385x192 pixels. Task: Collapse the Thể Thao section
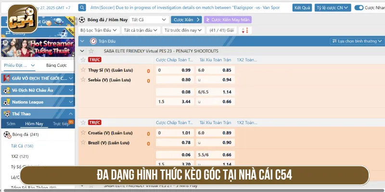[71, 114]
